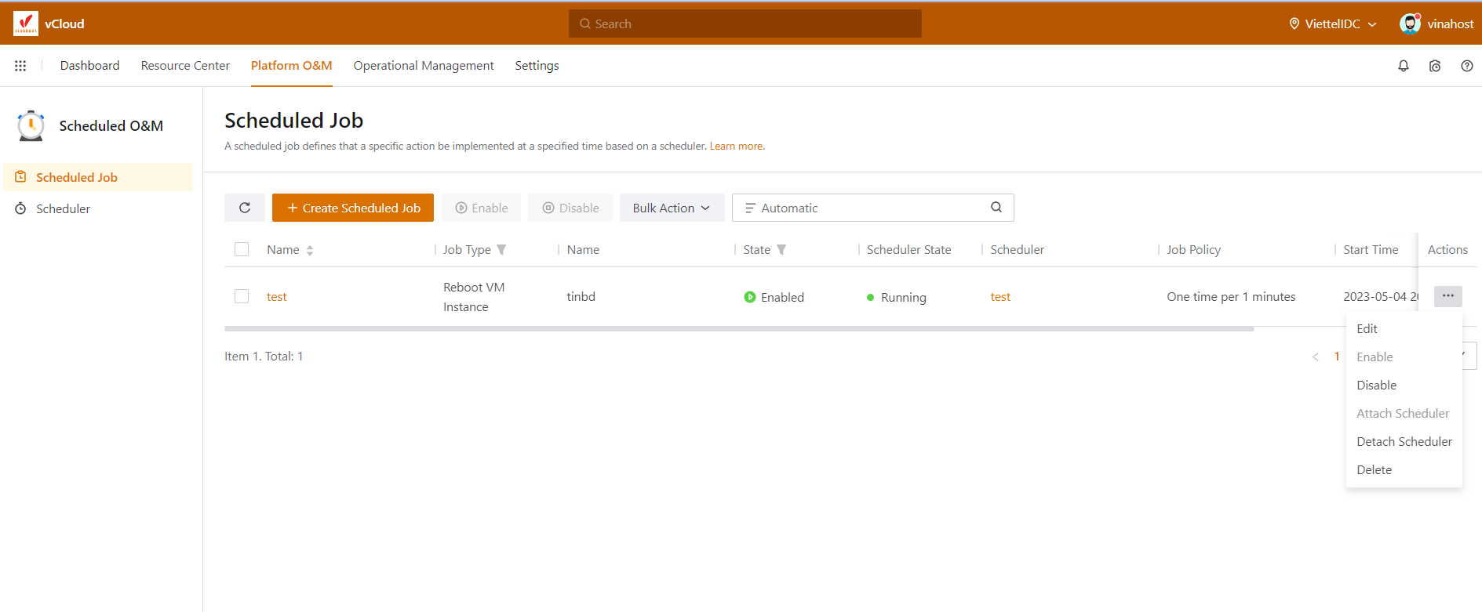Filter by Job Type funnel icon

501,250
